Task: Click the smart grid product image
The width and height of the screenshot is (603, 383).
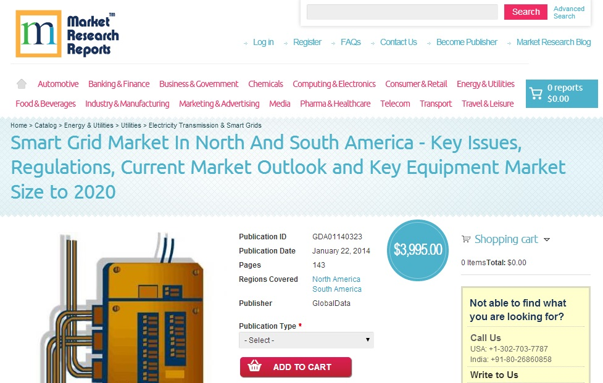Action: point(122,308)
